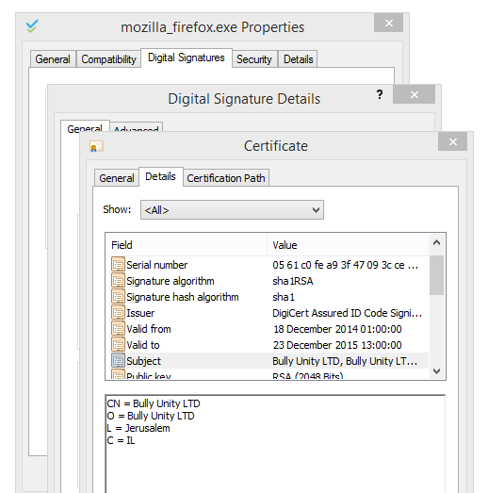Click the Issuer field icon
The width and height of the screenshot is (488, 493).
click(118, 313)
